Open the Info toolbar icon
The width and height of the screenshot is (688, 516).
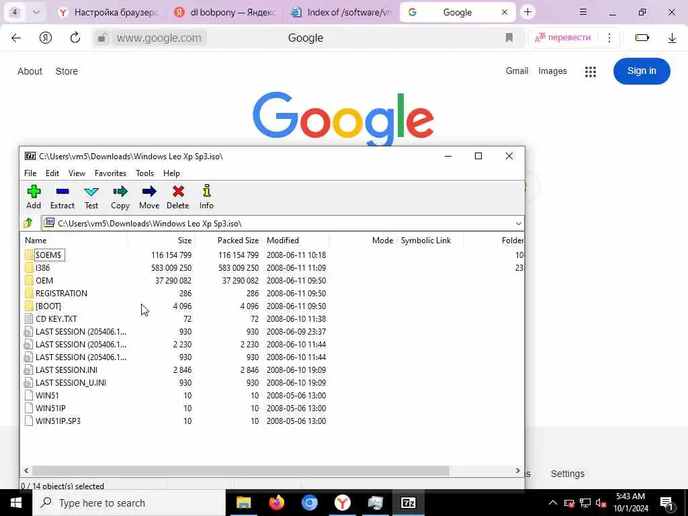tap(207, 191)
